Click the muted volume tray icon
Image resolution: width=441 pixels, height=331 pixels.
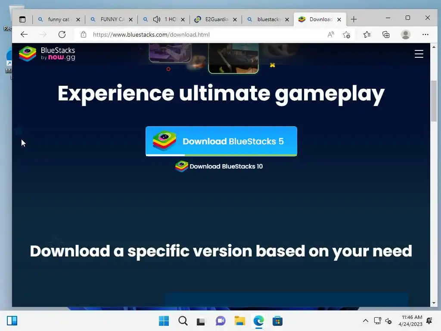pyautogui.click(x=388, y=321)
